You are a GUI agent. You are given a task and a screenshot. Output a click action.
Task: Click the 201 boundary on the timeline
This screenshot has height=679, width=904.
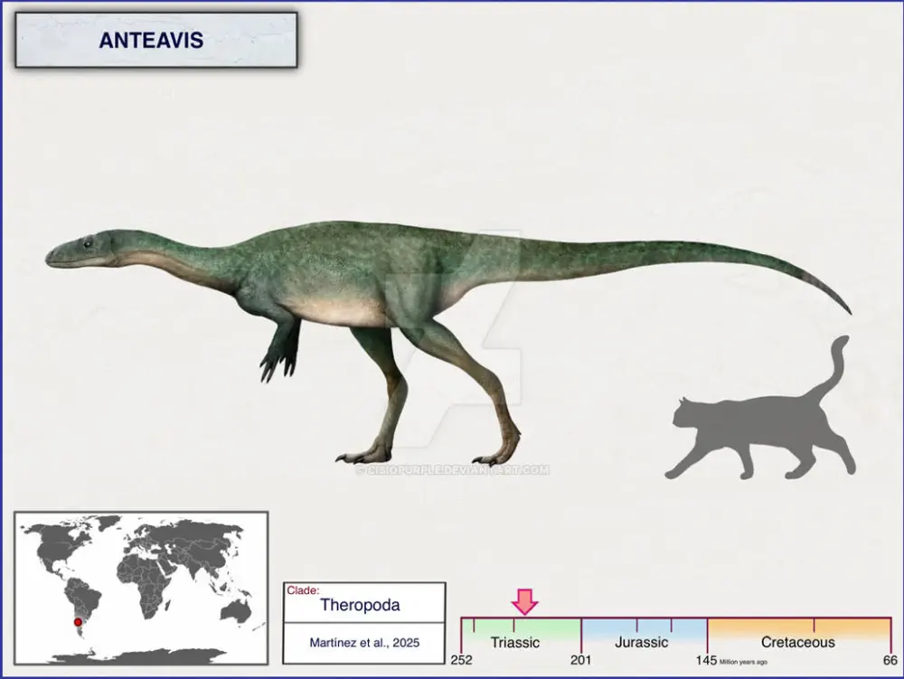579,660
